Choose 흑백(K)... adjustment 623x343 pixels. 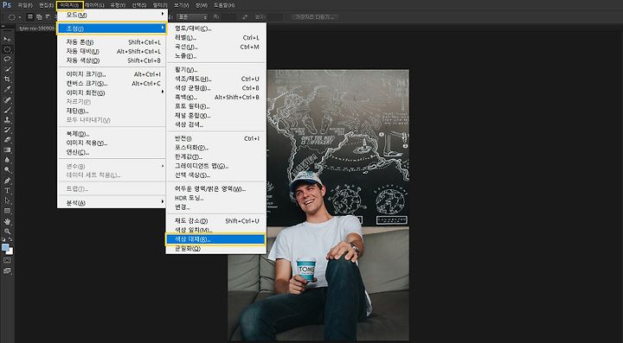(x=215, y=97)
